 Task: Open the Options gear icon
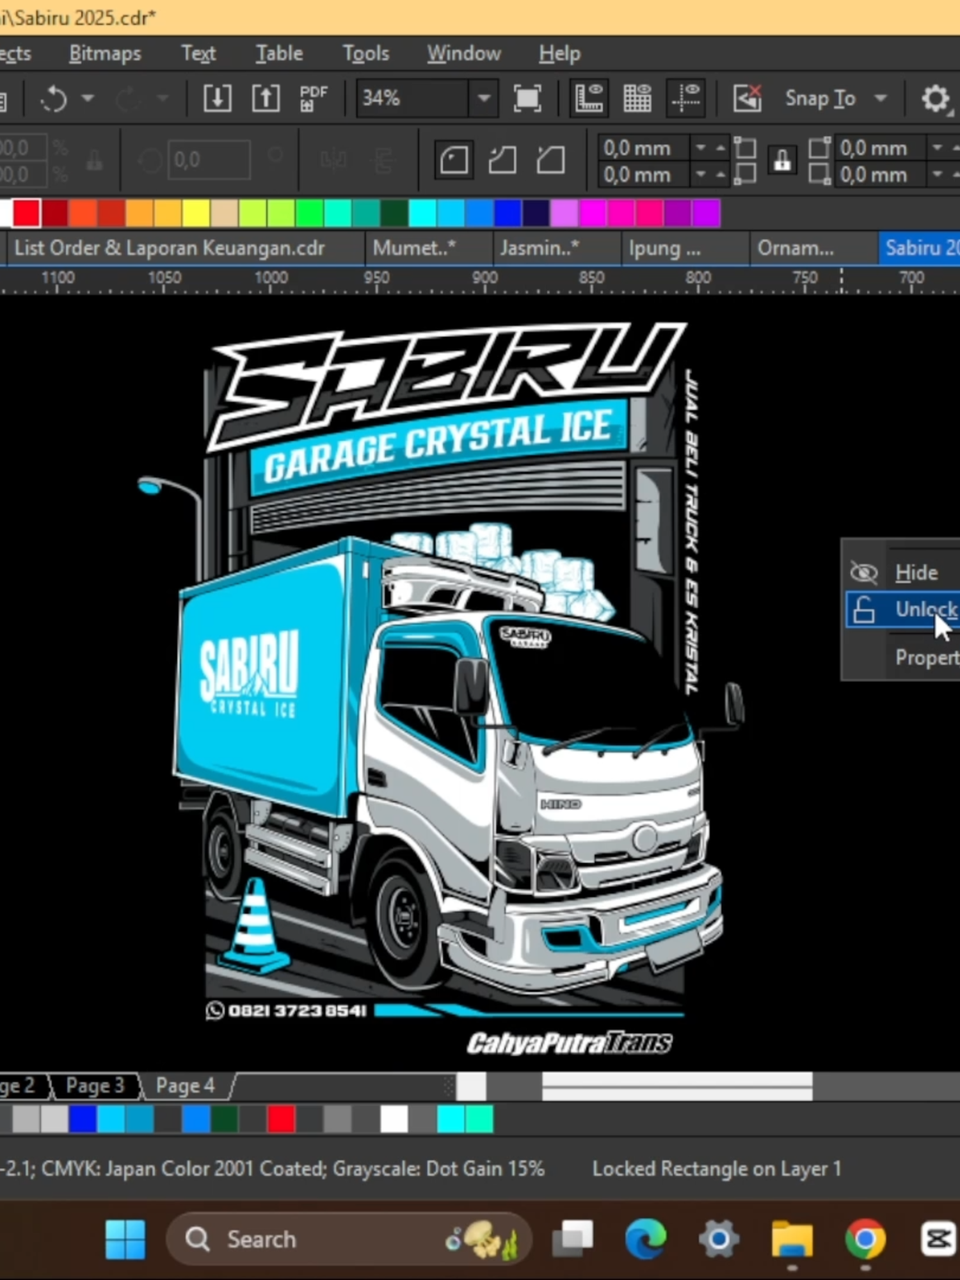(935, 99)
